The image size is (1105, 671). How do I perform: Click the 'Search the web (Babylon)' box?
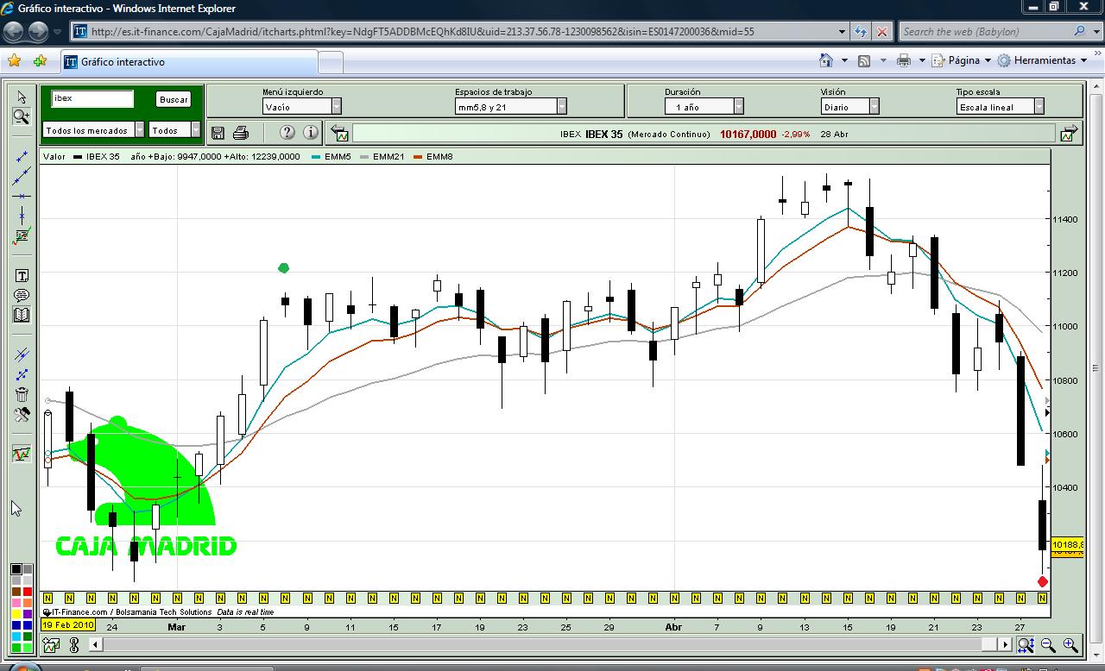coord(985,31)
